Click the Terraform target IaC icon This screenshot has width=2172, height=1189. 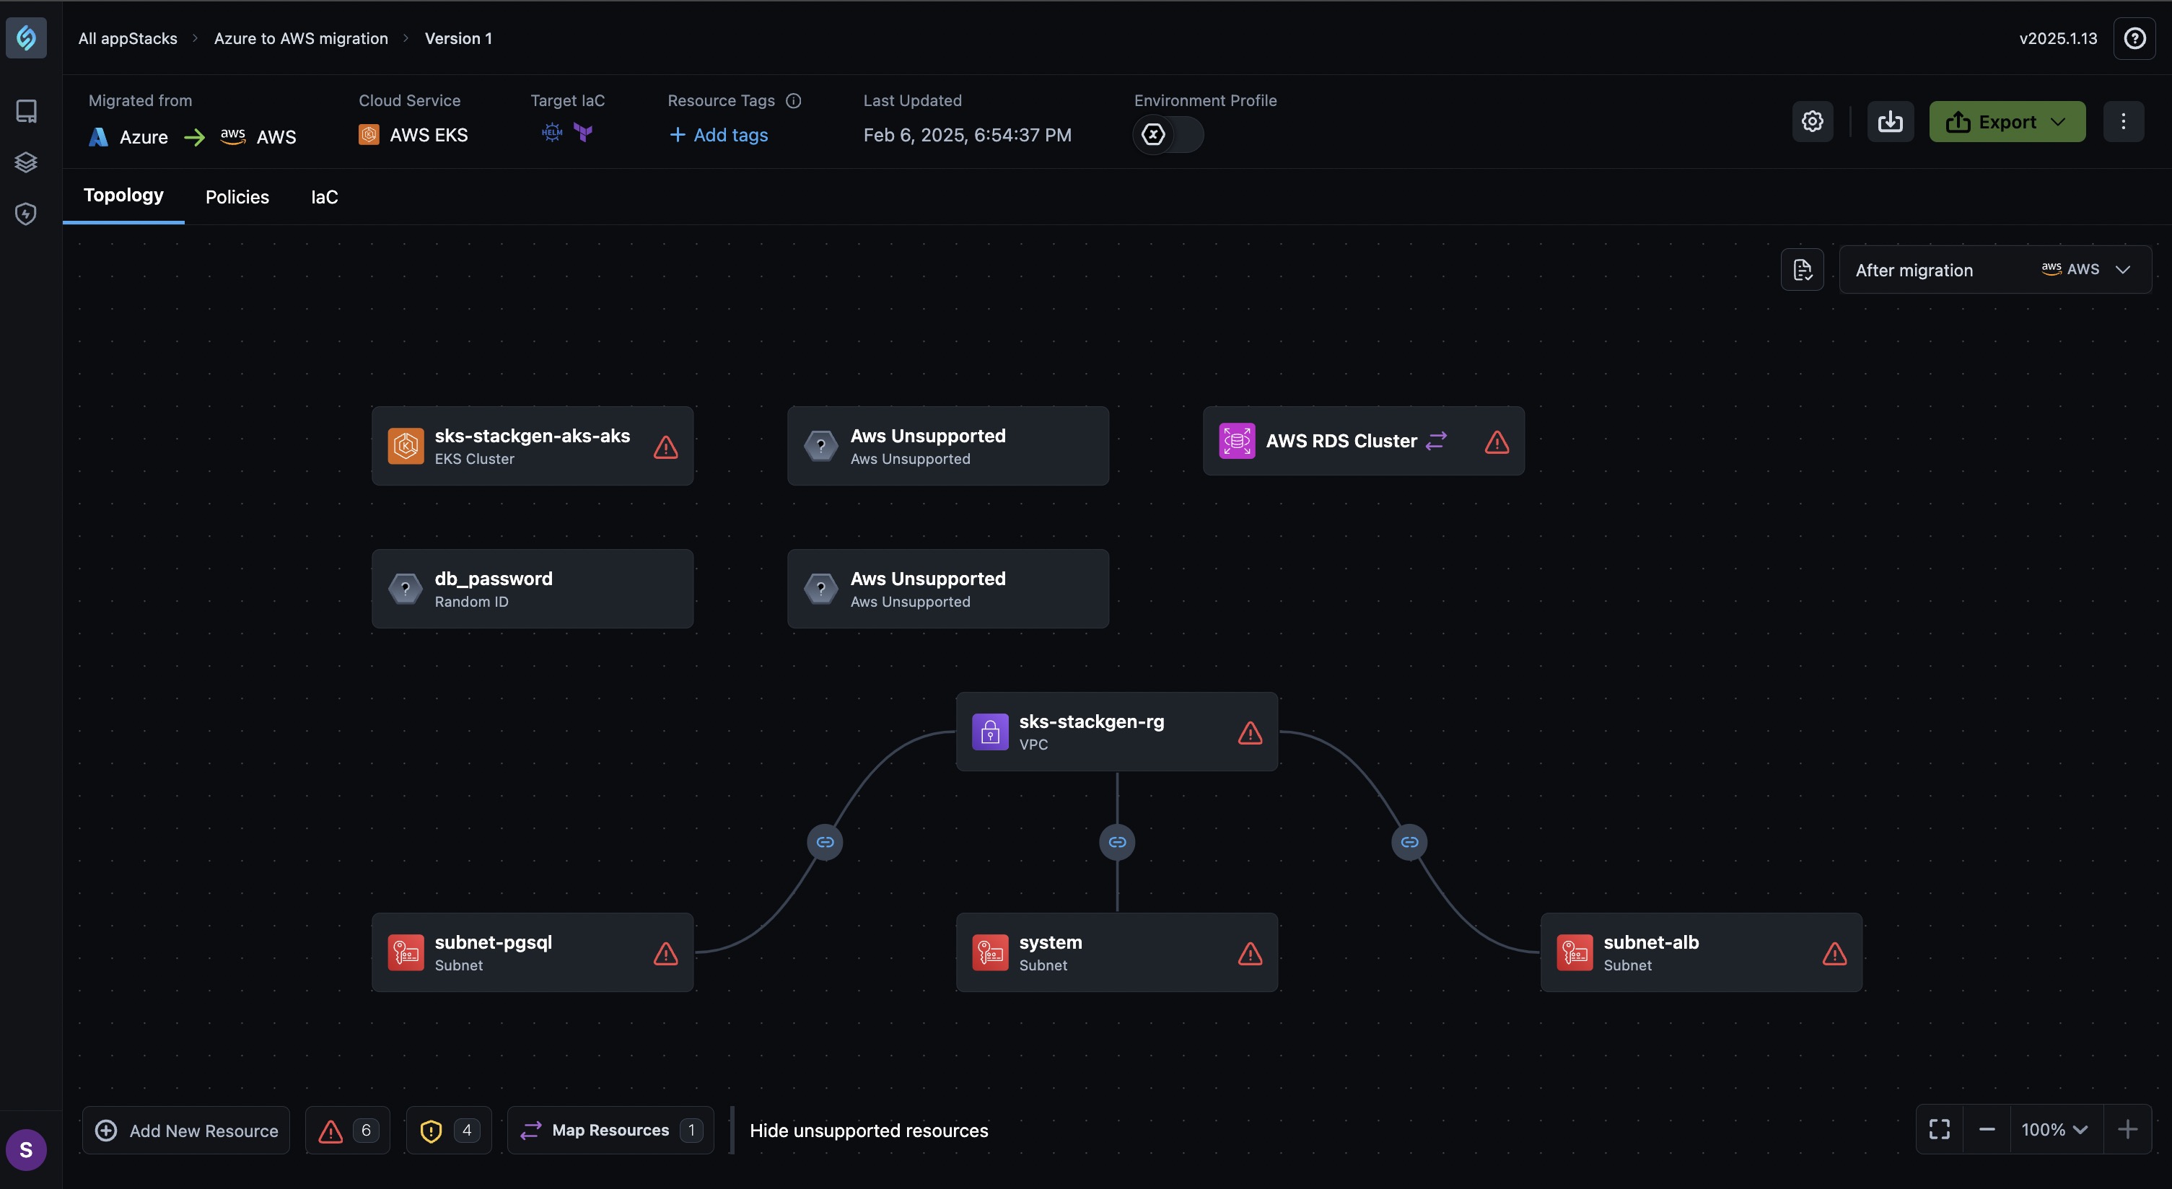tap(584, 133)
